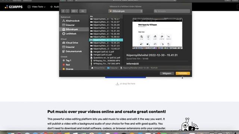The height and width of the screenshot is (134, 239).
Task: Select RPReplay_Fin...781395.MP4
Action: tap(106, 64)
